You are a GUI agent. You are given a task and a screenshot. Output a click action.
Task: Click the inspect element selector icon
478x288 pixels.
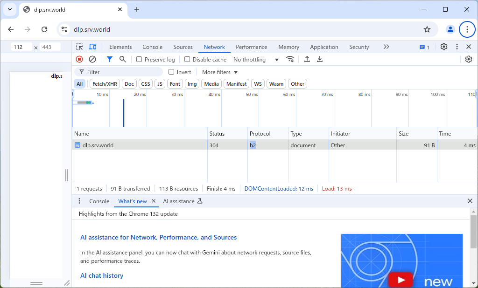click(x=79, y=47)
